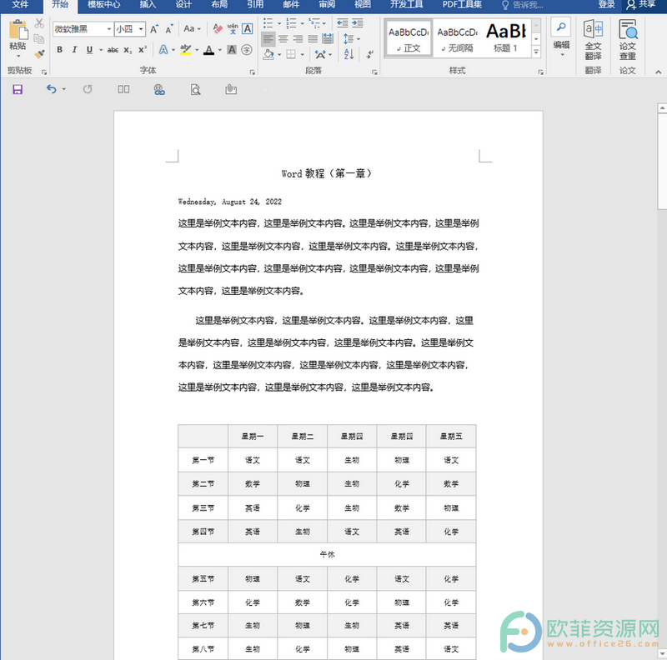Screen dimensions: 667x660
Task: Open the read mode book icon
Action: pos(123,89)
